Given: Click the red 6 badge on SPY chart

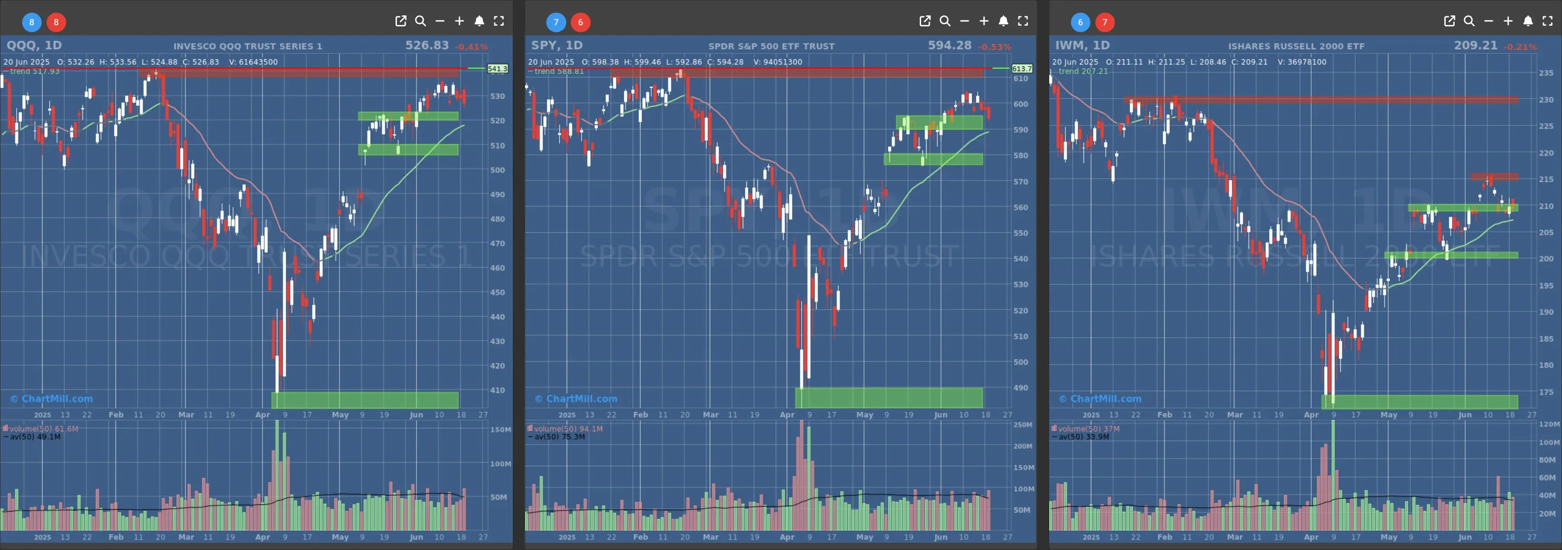Looking at the screenshot, I should (580, 23).
